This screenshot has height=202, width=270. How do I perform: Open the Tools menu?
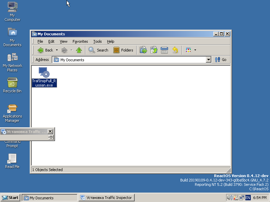click(98, 41)
